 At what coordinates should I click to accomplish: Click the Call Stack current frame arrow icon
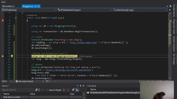pos(88,93)
